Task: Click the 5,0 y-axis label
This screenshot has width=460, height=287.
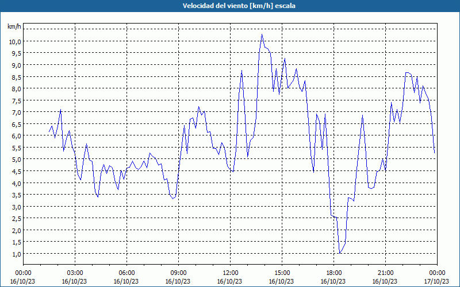Action: [16, 160]
